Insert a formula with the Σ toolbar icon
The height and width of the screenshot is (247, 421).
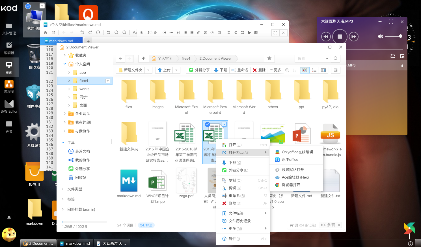click(x=228, y=32)
